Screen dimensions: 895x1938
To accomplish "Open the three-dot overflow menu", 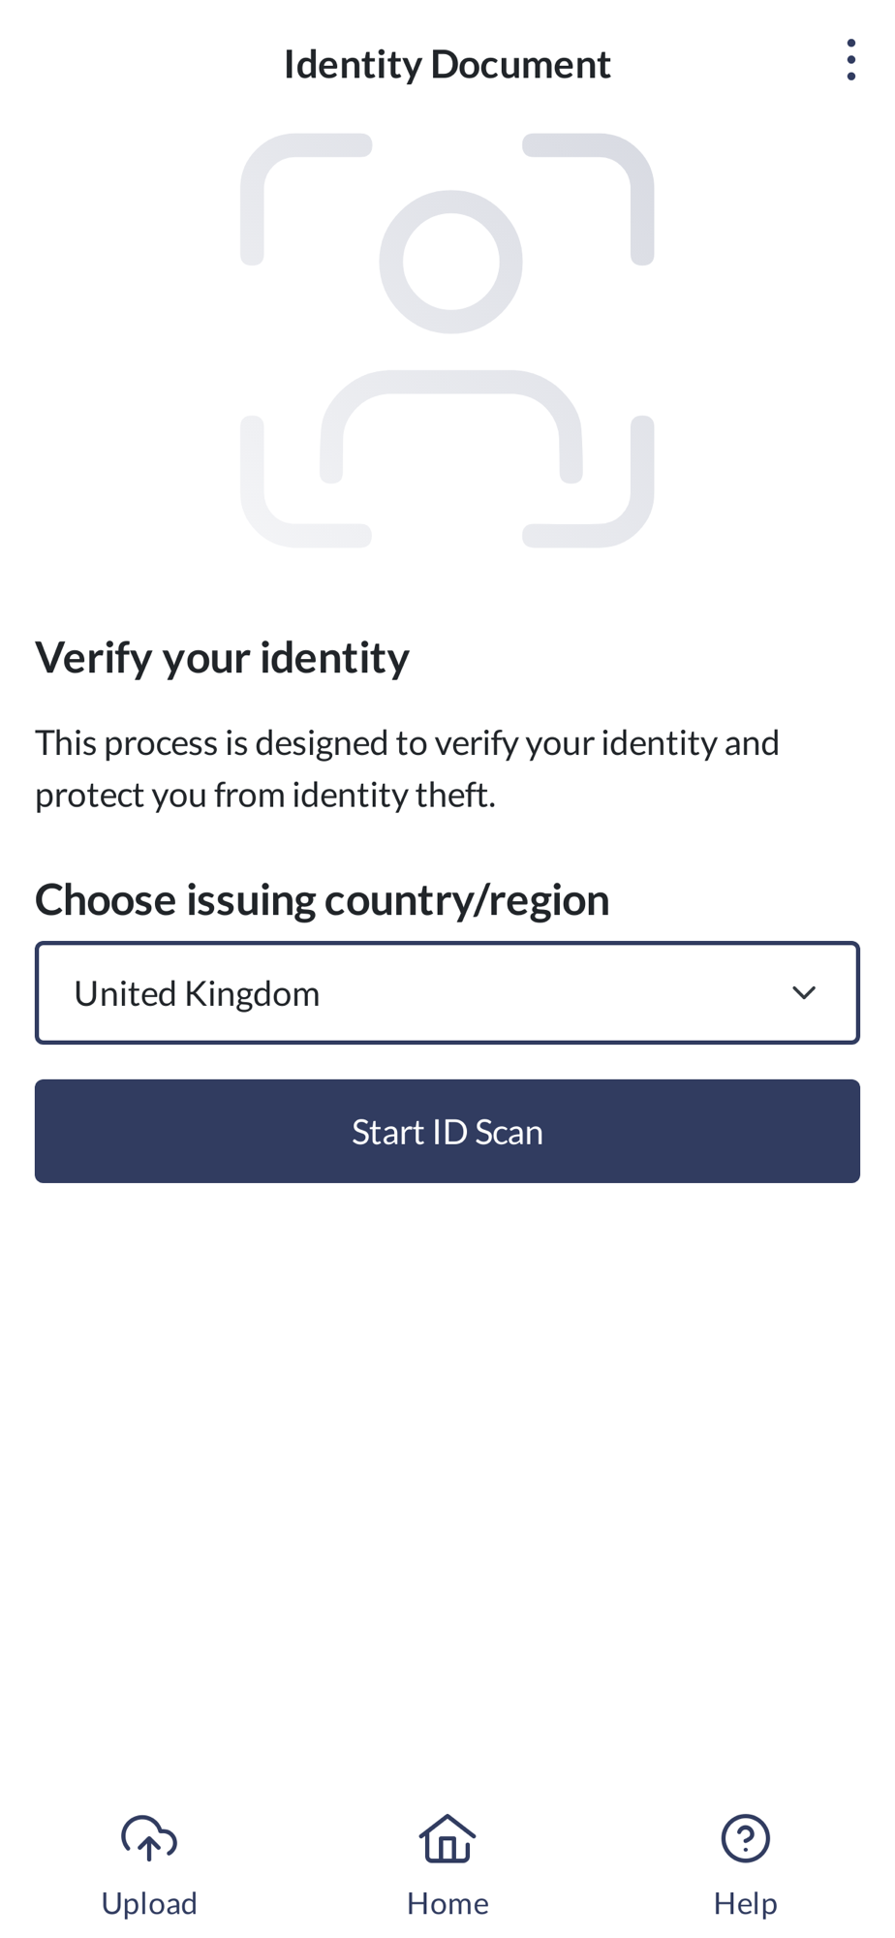I will click(850, 60).
